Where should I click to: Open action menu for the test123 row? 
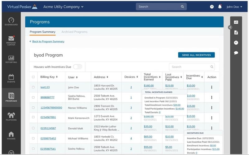click(212, 87)
